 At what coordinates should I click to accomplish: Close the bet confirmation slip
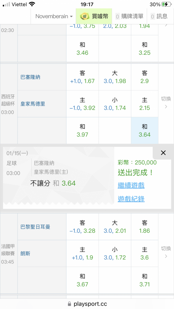(x=163, y=153)
